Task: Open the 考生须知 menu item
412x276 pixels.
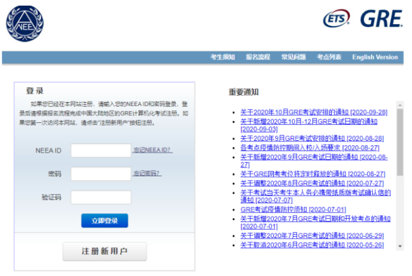Action: point(223,57)
